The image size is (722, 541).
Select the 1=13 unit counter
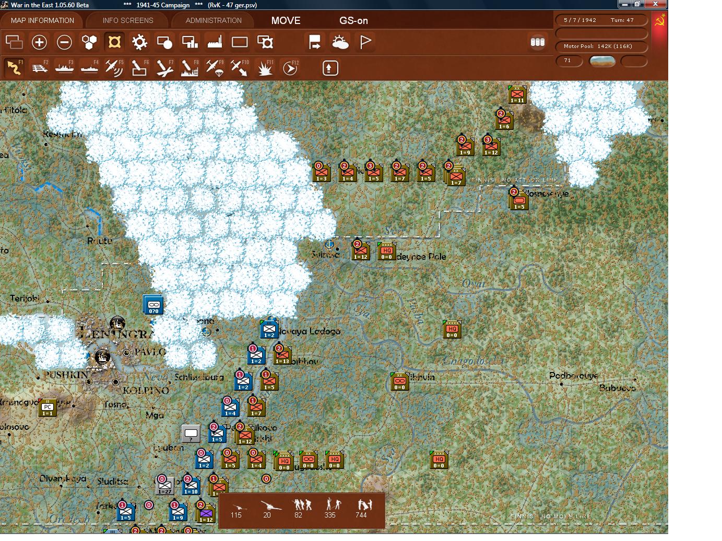[282, 356]
